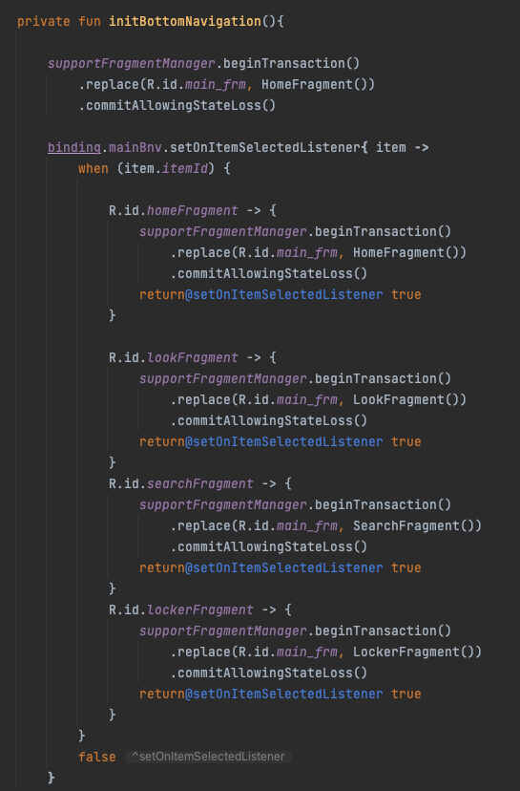Click the R.id.lockerFragment case label
Image resolution: width=520 pixels, height=791 pixels.
tap(181, 609)
